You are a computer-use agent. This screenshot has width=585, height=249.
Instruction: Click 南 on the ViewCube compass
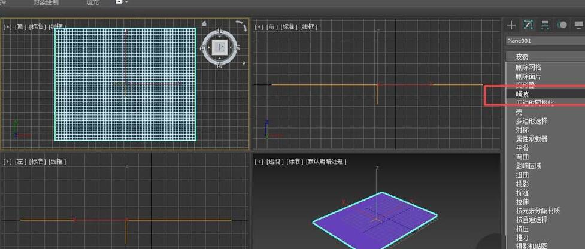[220, 65]
